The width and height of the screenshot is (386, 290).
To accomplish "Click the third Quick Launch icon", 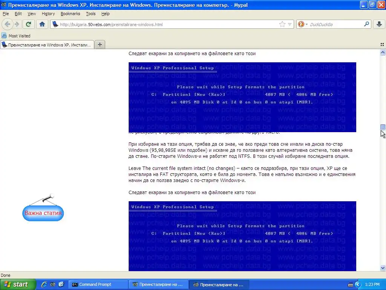I will coord(61,284).
